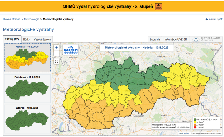Click návrat späť link
224x137 pixels.
[215, 19]
